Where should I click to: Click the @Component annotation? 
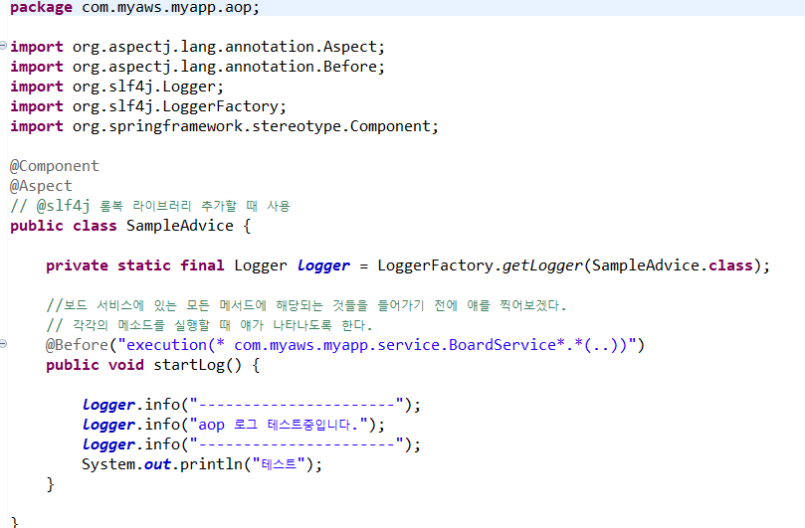pos(55,166)
